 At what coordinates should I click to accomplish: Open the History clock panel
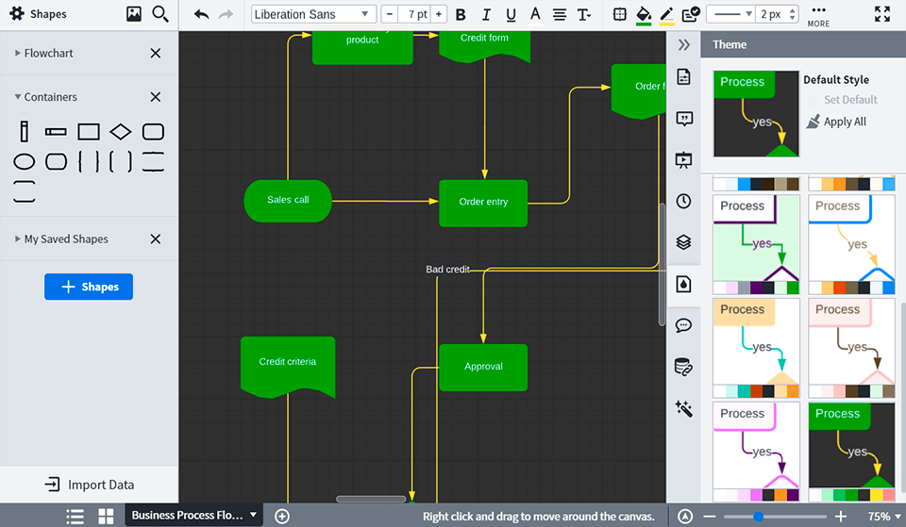pyautogui.click(x=684, y=201)
